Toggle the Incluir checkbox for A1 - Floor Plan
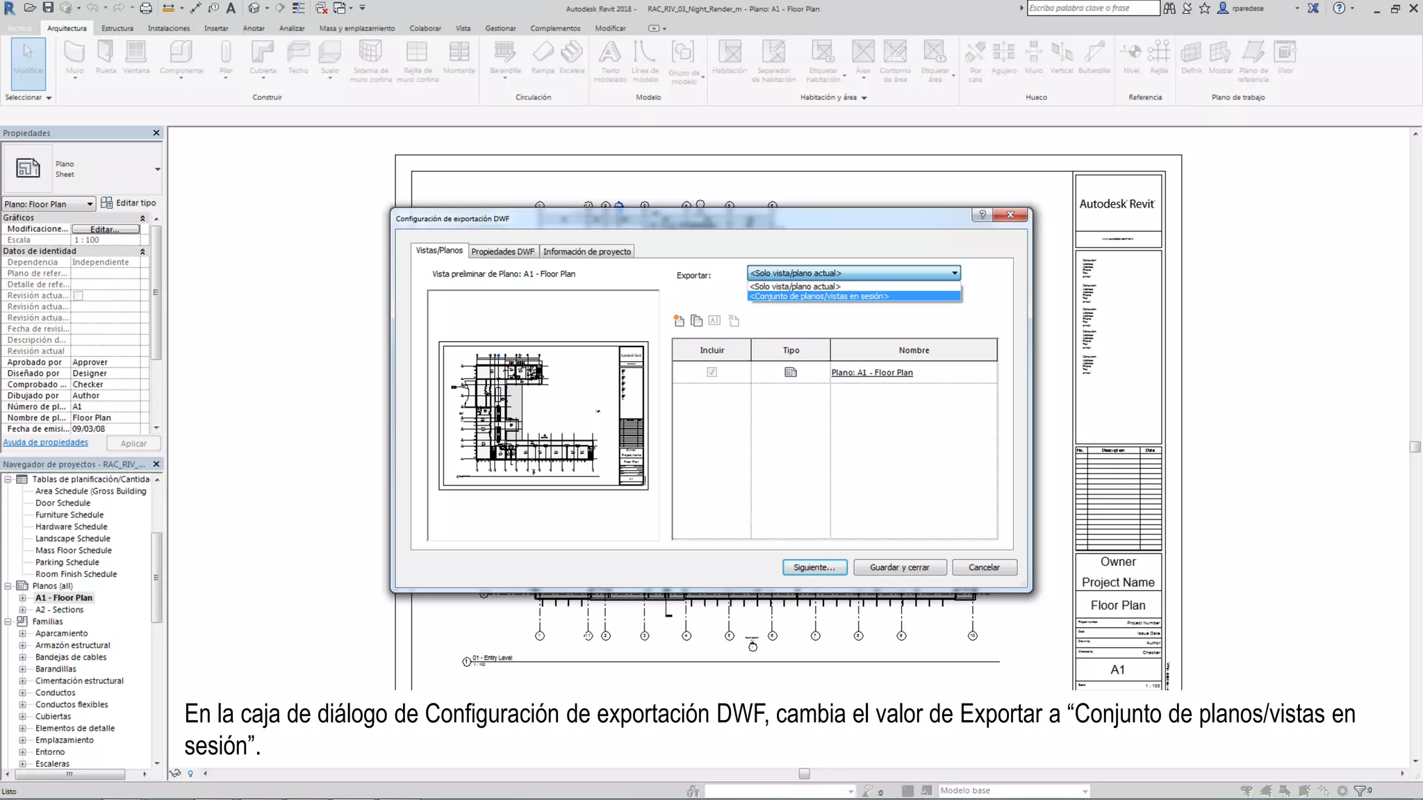This screenshot has width=1423, height=800. pos(711,372)
